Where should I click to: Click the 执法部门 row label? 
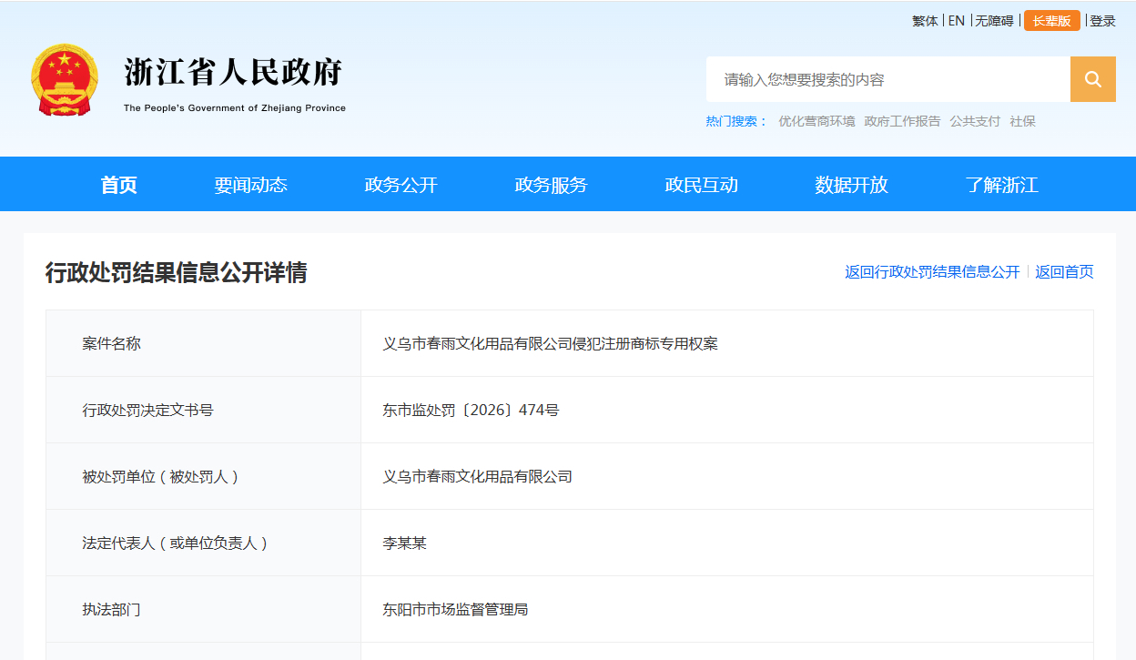point(111,609)
